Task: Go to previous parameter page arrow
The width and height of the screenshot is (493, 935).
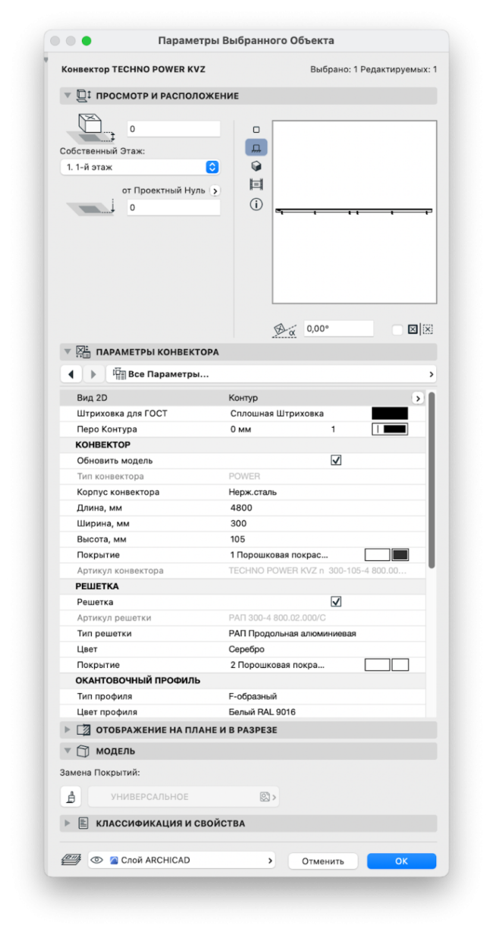Action: tap(71, 374)
